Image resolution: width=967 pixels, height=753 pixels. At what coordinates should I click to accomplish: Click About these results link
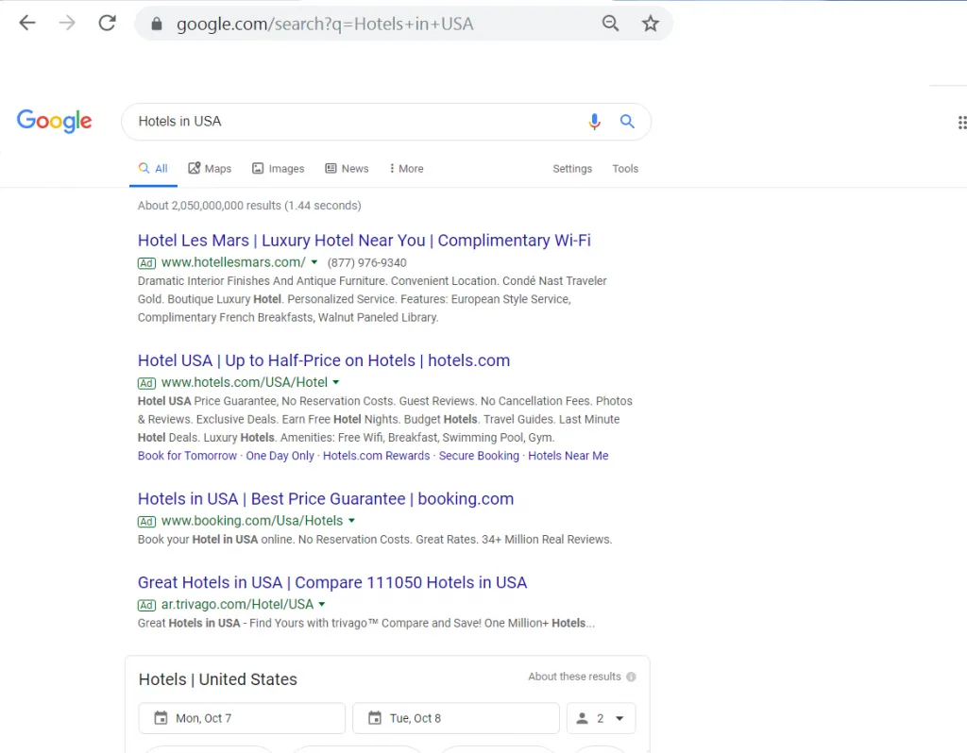(574, 677)
